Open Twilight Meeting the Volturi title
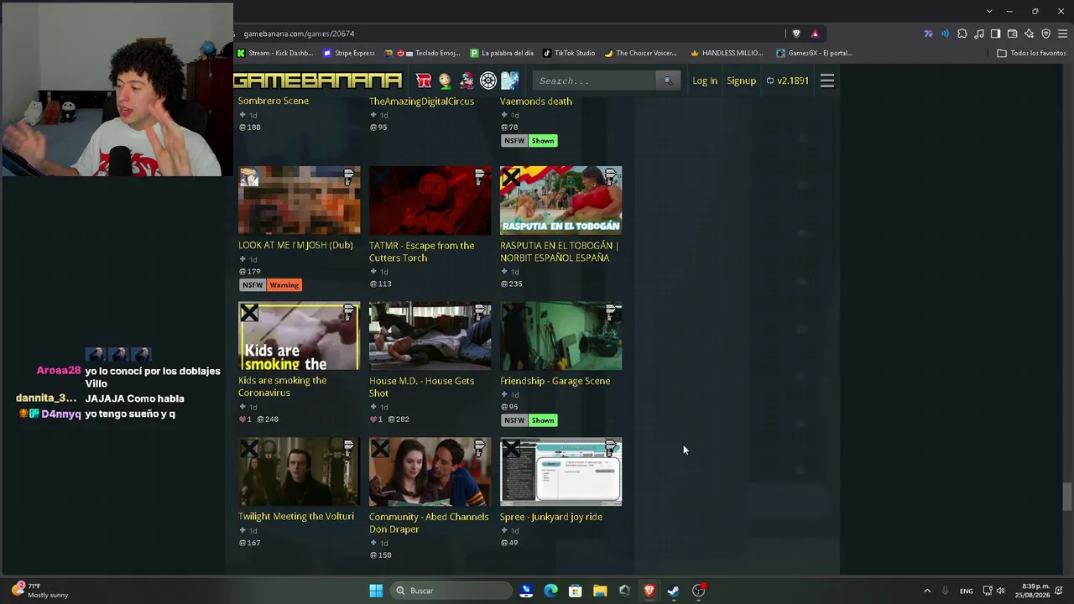 pos(296,517)
